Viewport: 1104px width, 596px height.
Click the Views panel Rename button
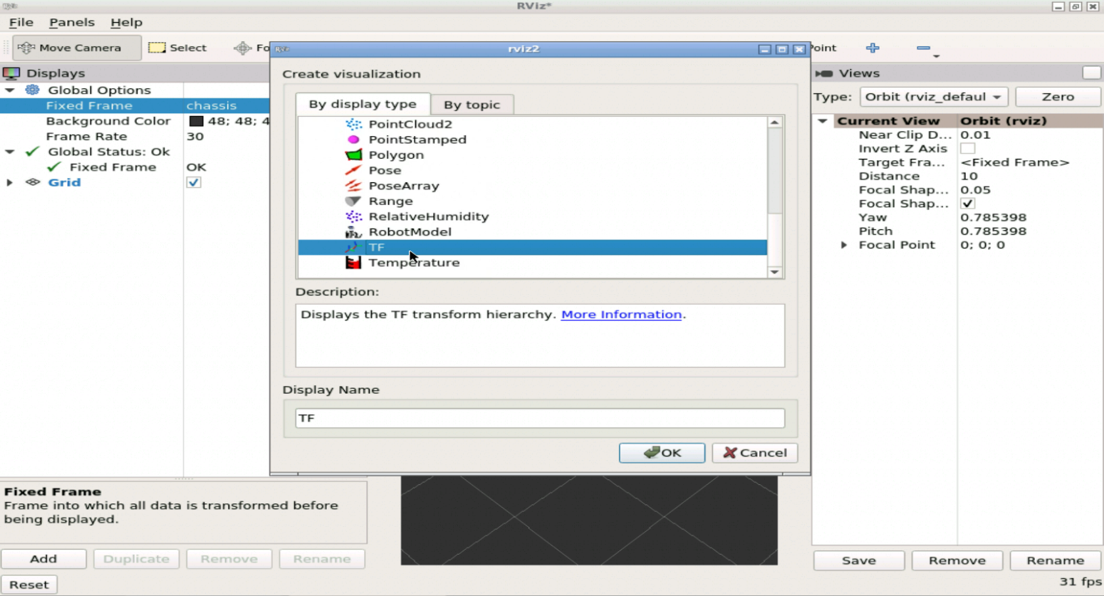1056,560
